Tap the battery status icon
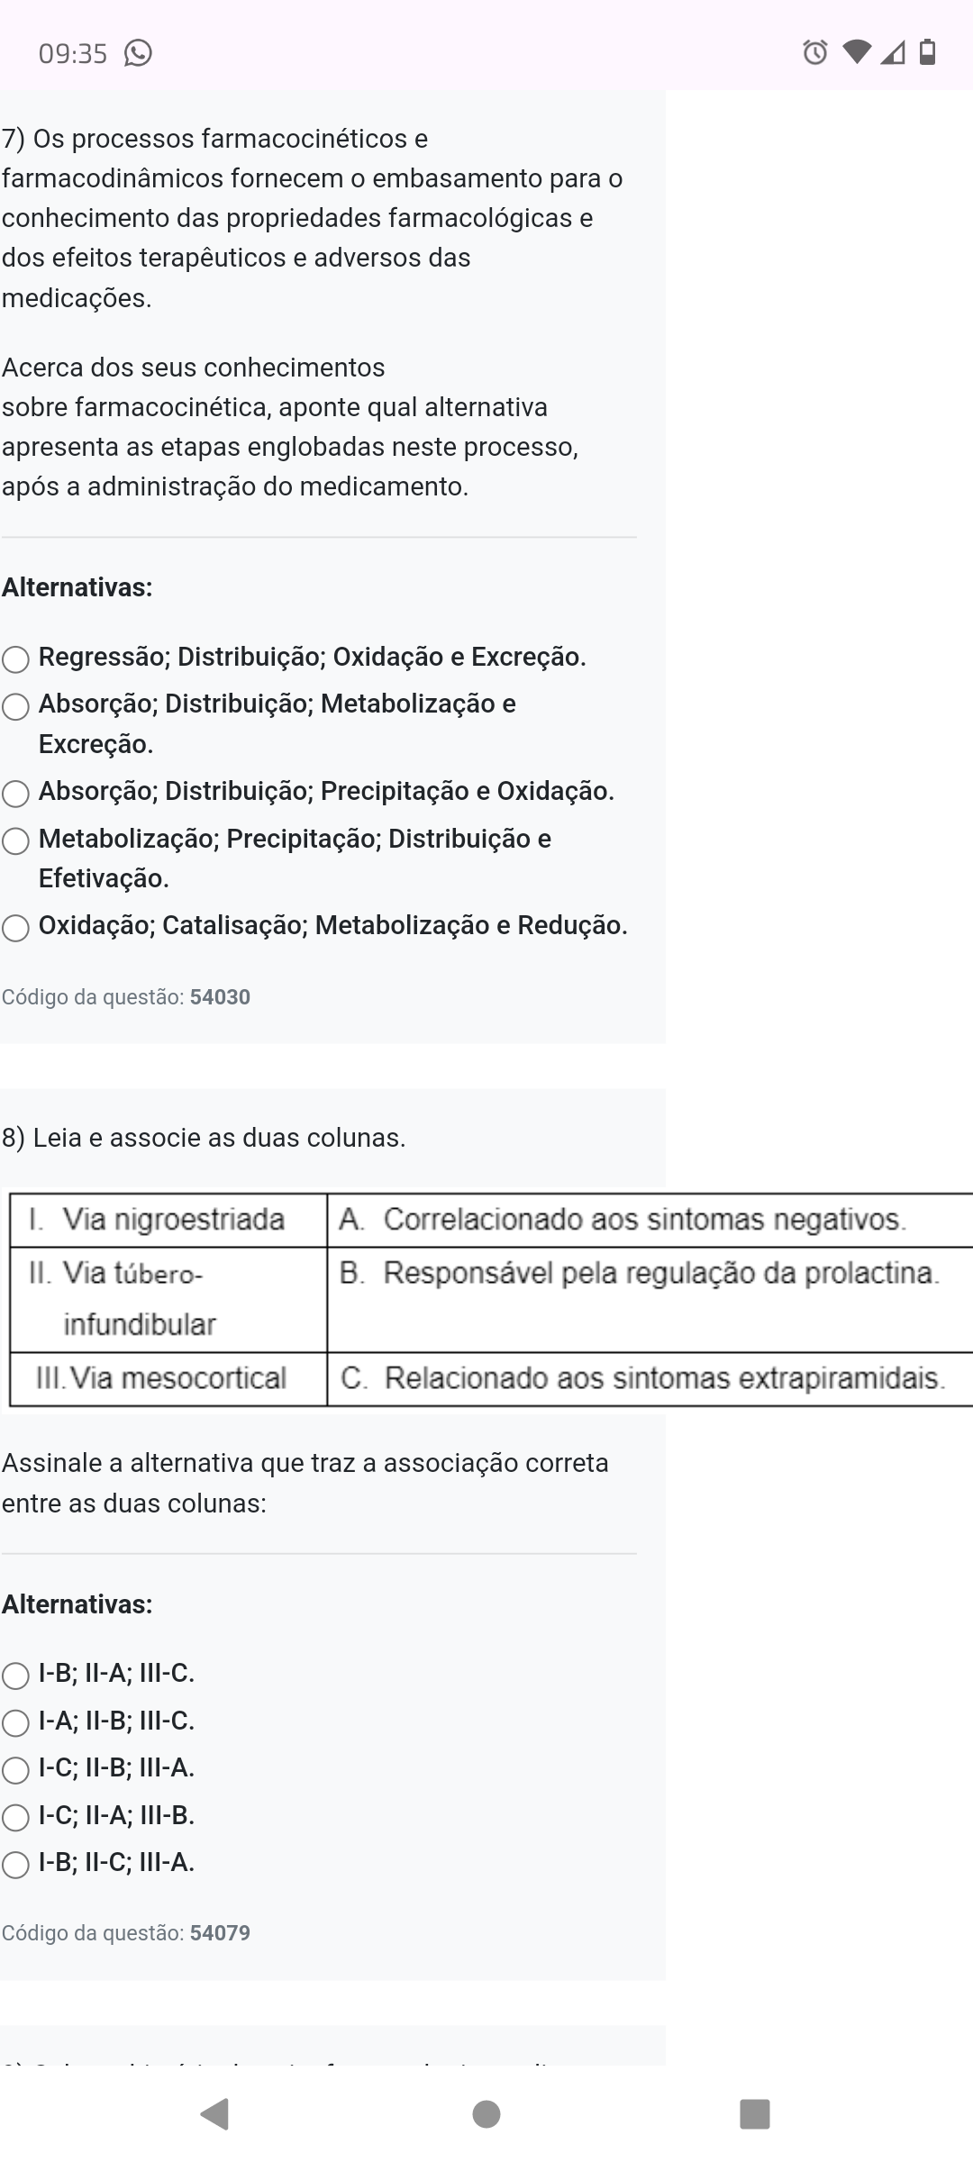Viewport: 973px width, 2162px height. point(927,53)
